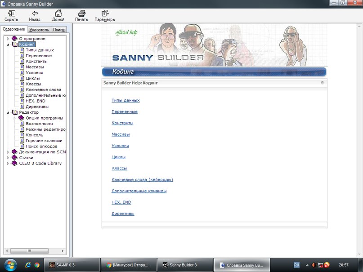363x272 pixels.
Task: Go back with the Назад arrow icon
Action: (x=35, y=13)
